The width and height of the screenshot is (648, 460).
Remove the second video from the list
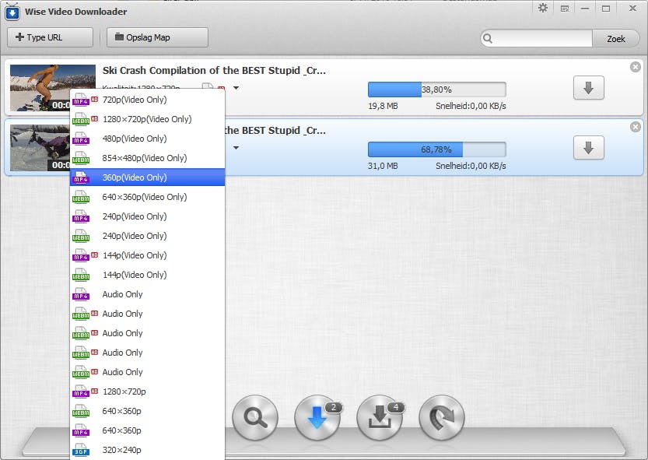(x=636, y=127)
